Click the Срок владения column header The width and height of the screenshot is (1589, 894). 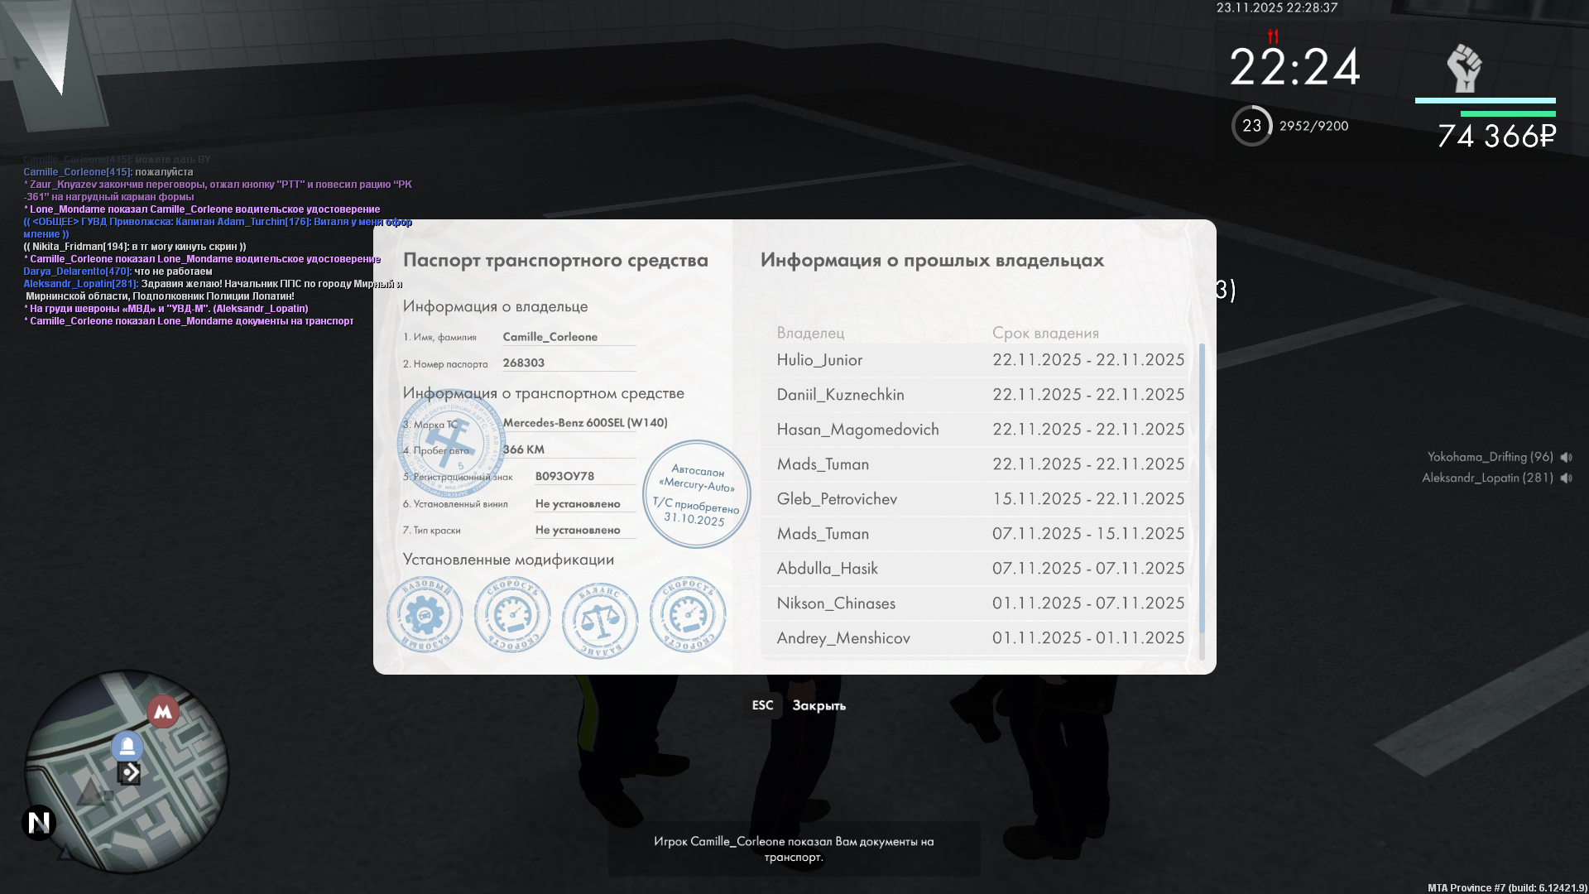coord(1045,333)
